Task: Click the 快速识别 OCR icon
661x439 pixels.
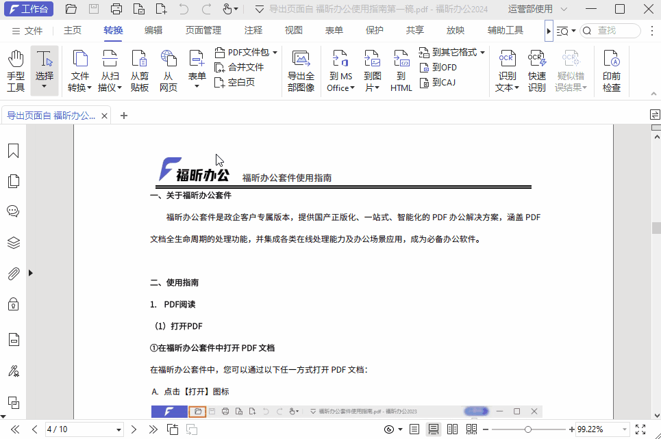Action: (537, 68)
